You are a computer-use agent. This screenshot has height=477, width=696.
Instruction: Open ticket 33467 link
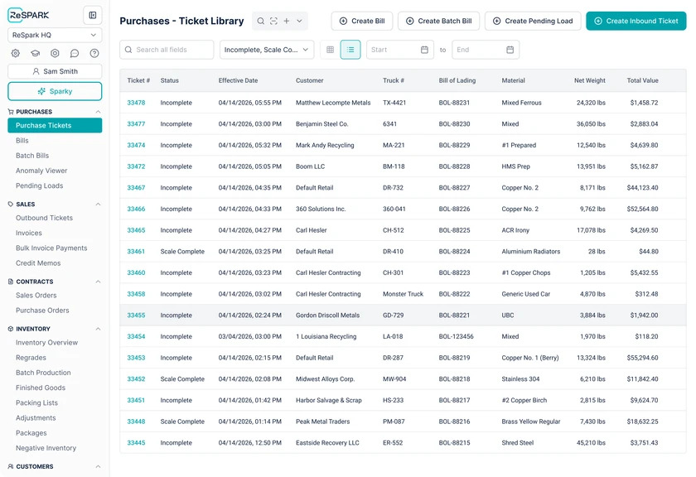[x=136, y=188]
